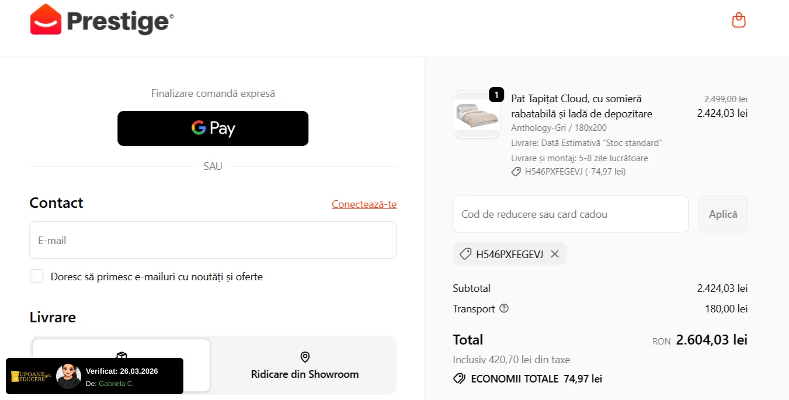Click the Gabriela C. author link
789x400 pixels.
(x=116, y=384)
